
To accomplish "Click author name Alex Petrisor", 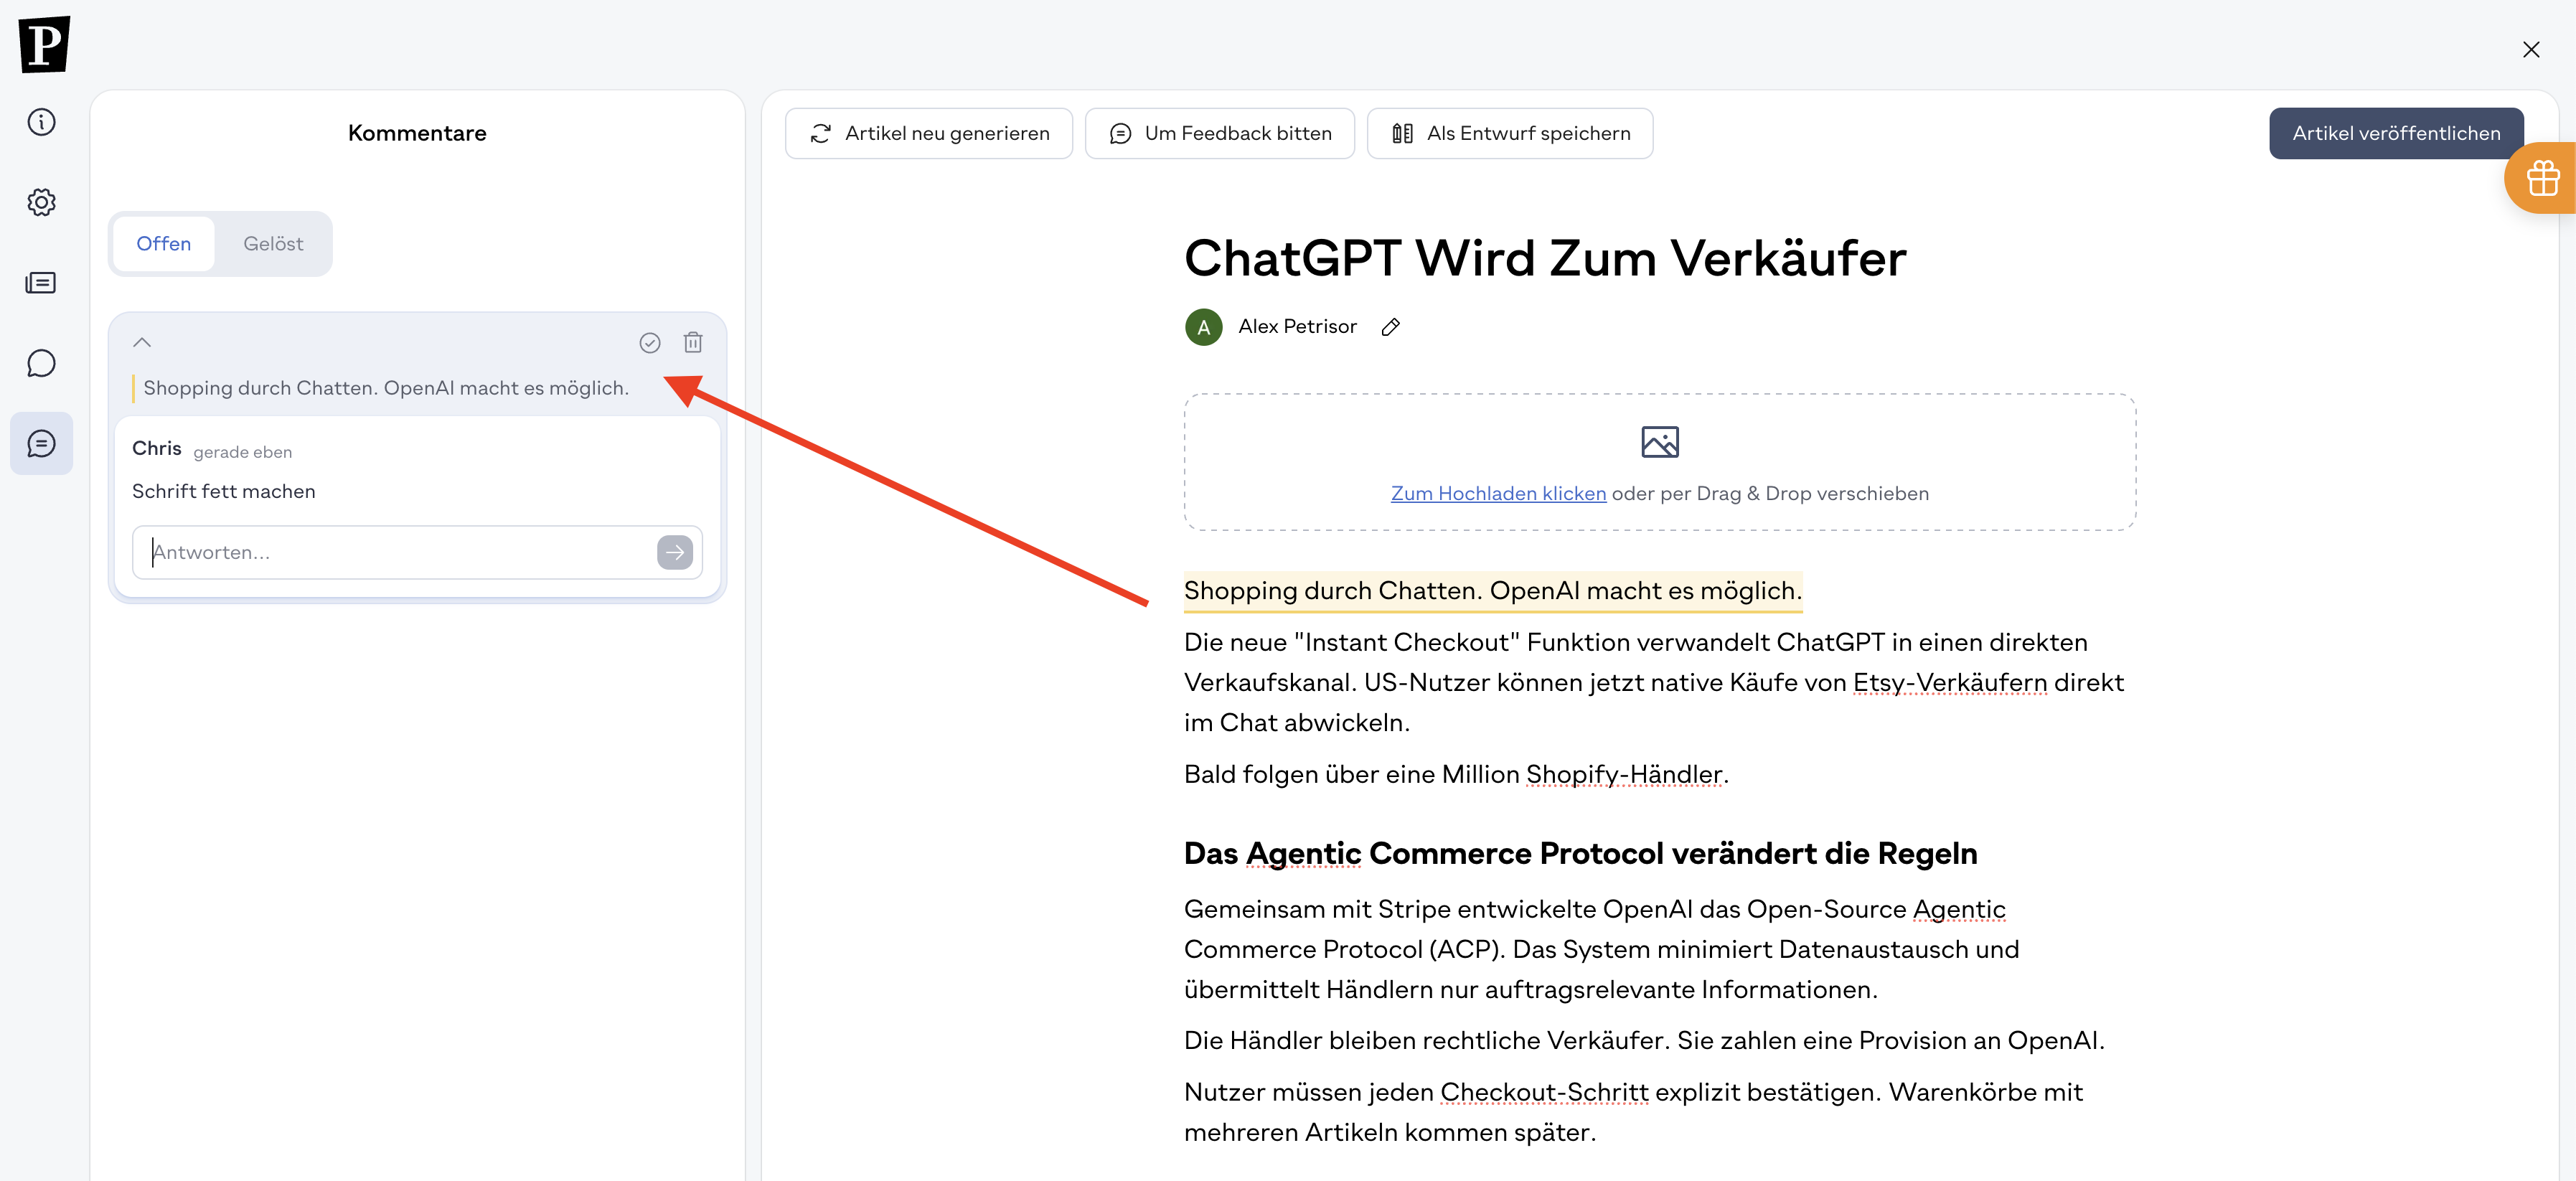I will pyautogui.click(x=1297, y=327).
